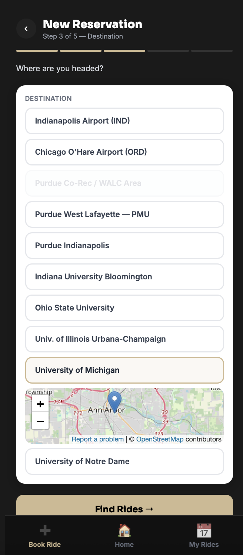Tap the Home house icon
Image resolution: width=243 pixels, height=555 pixels.
click(x=124, y=531)
